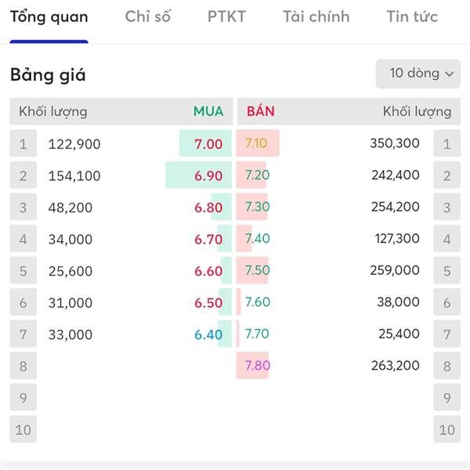Screen dimensions: 470x470
Task: Click the chevron in 10 dòng selector
Action: click(450, 74)
